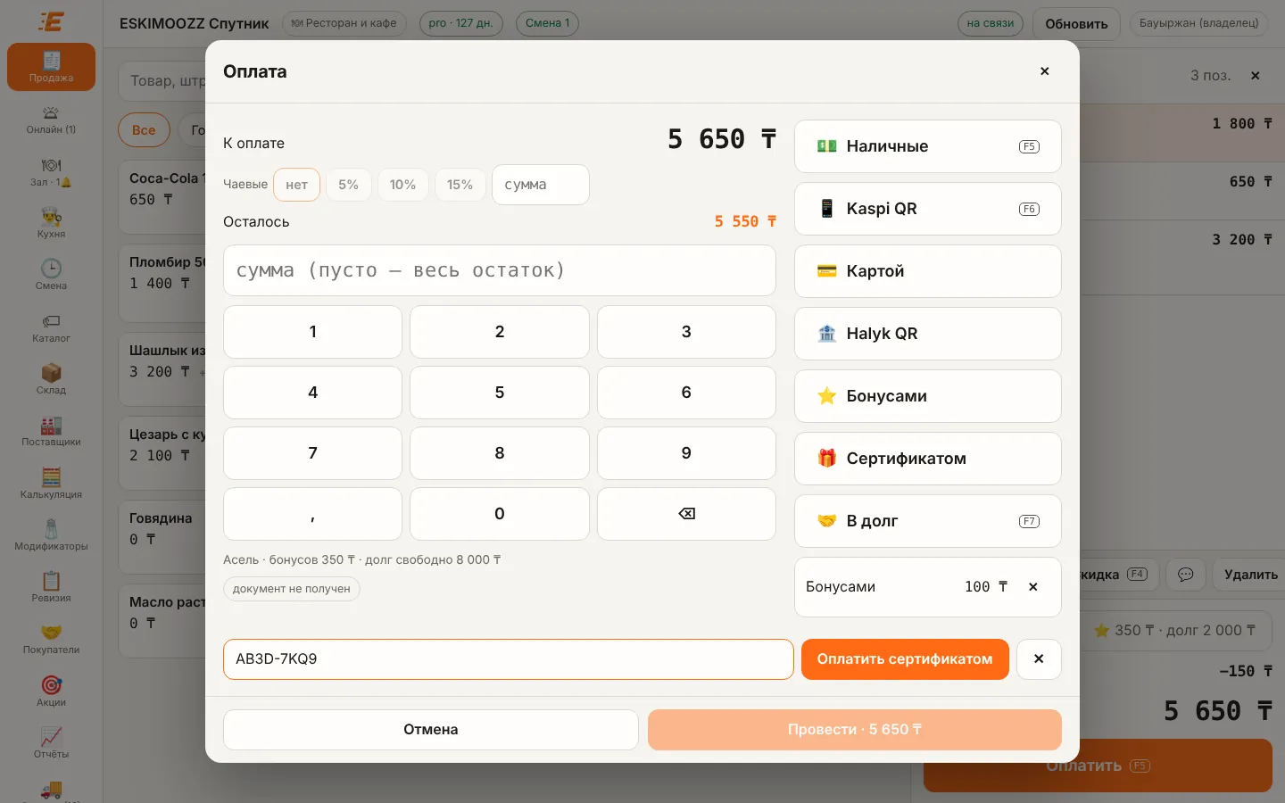Screen dimensions: 1285x803
Task: Open Каталог in the sidebar
Action: click(x=51, y=327)
